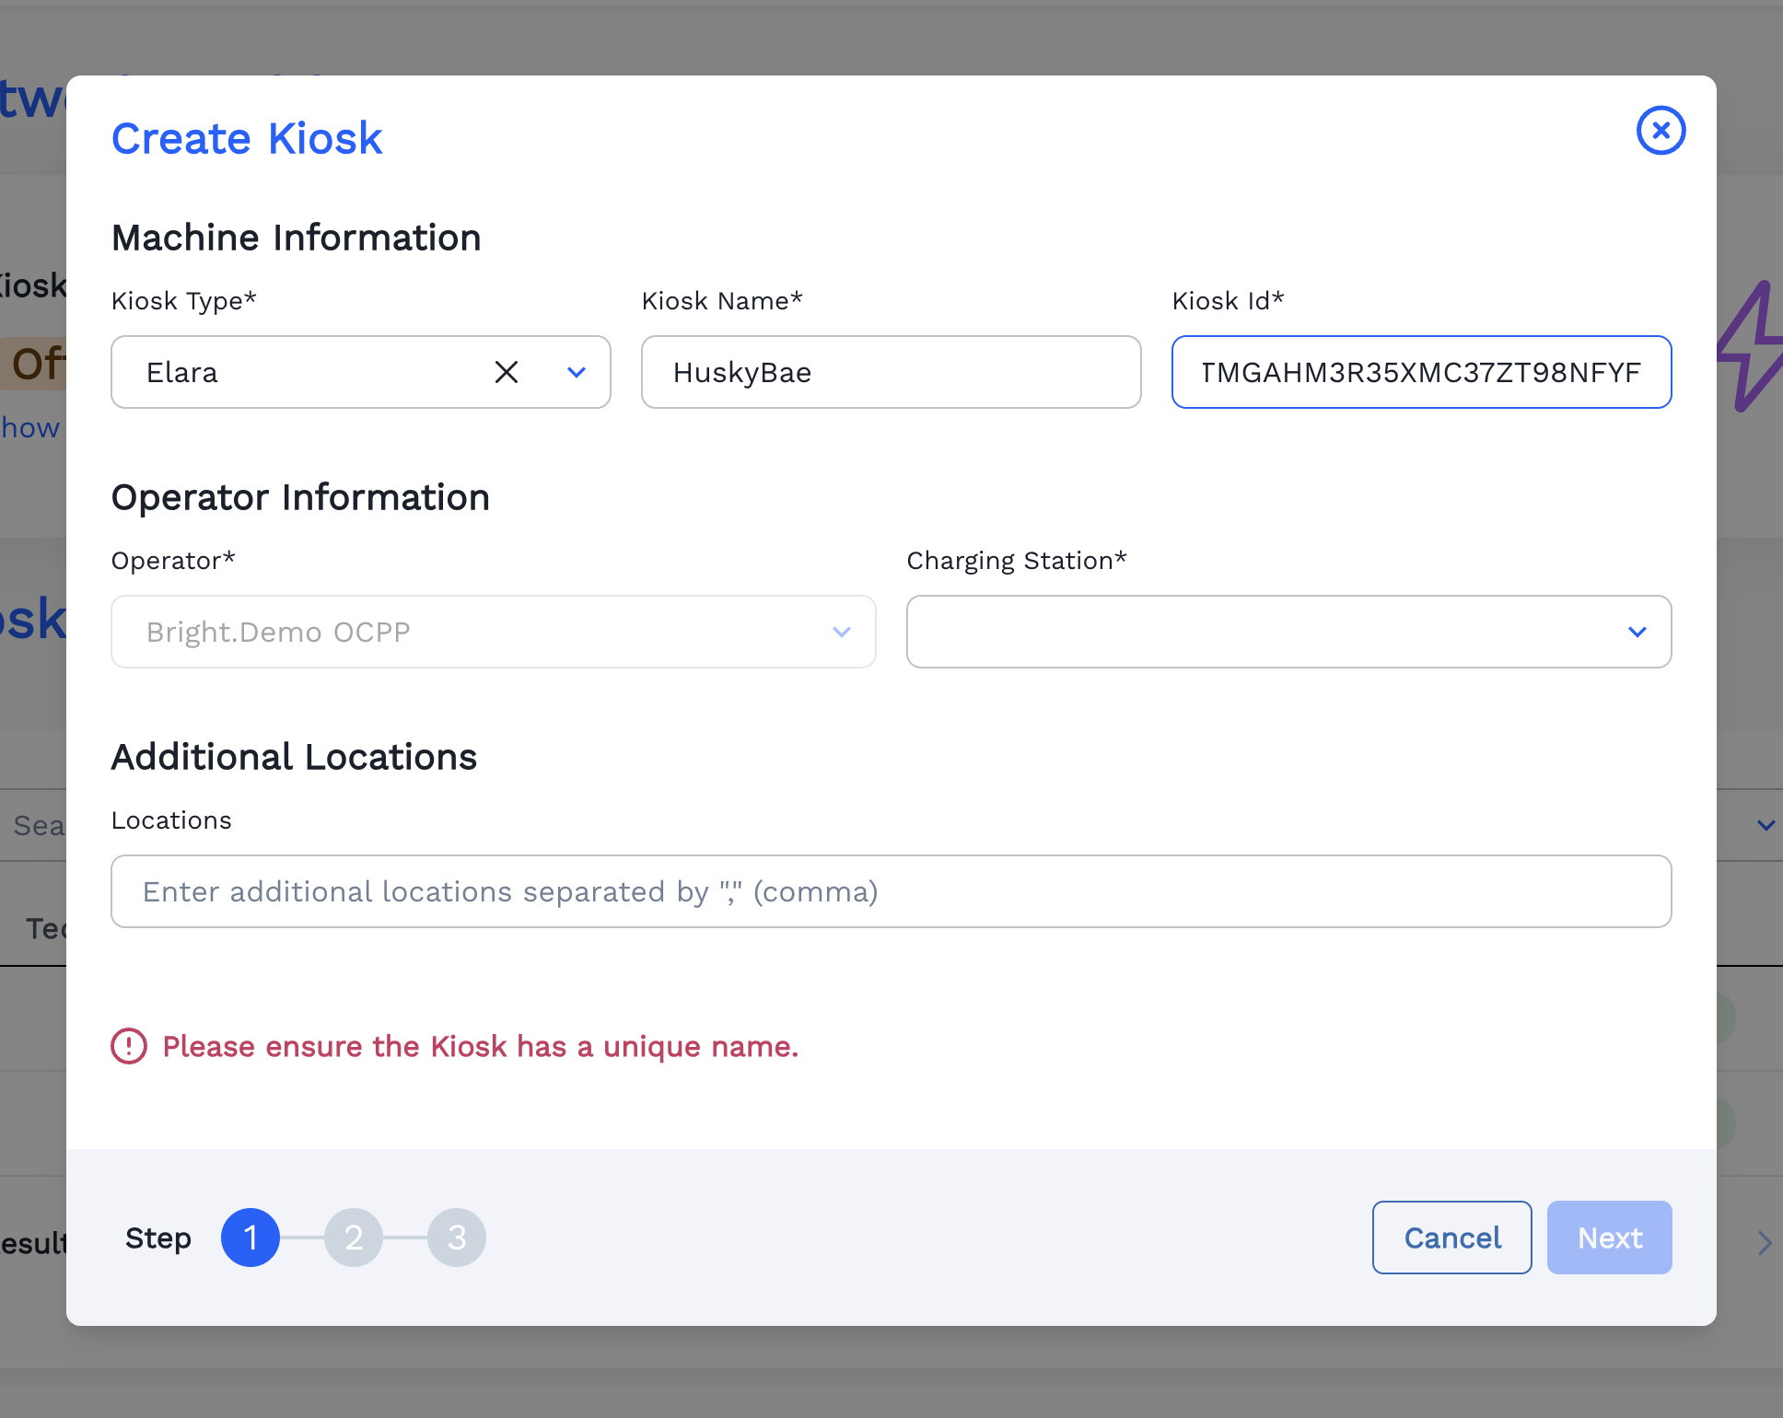
Task: Expand the background filter dropdown chevron
Action: pos(1766,825)
